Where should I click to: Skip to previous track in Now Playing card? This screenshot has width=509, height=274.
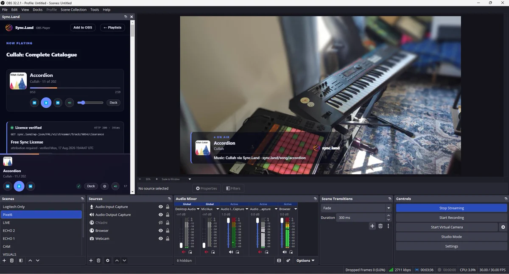pos(34,103)
